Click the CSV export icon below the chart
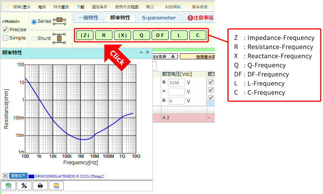 click(x=8, y=186)
